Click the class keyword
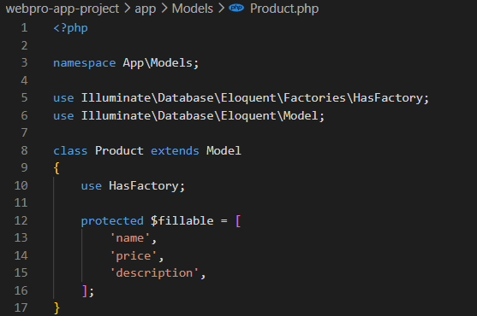The width and height of the screenshot is (477, 316). click(70, 150)
